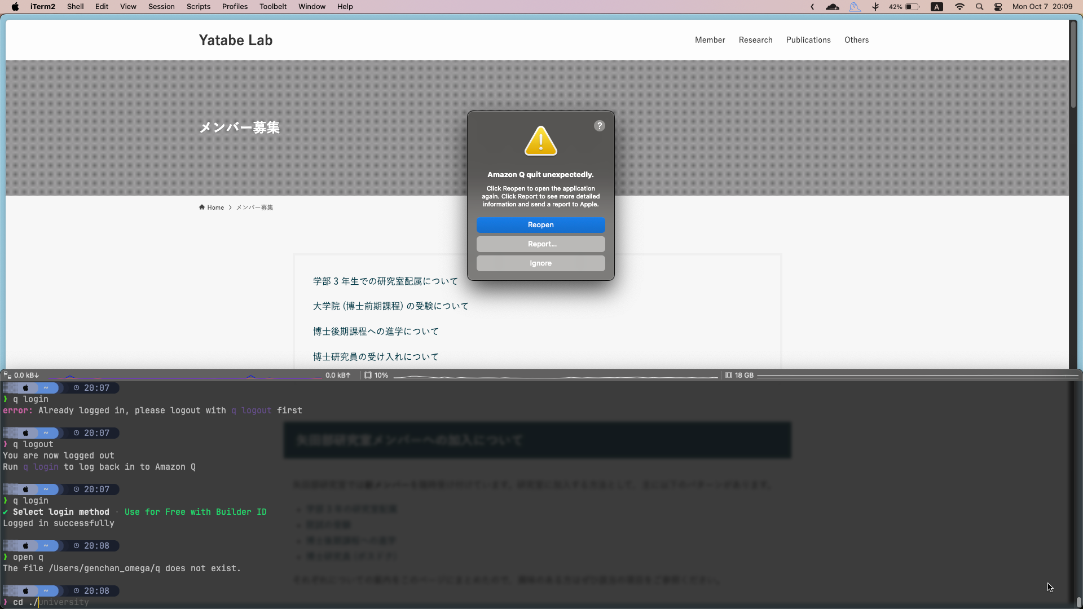The height and width of the screenshot is (609, 1083).
Task: Open Spotlight search magnifier icon
Action: coord(980,7)
